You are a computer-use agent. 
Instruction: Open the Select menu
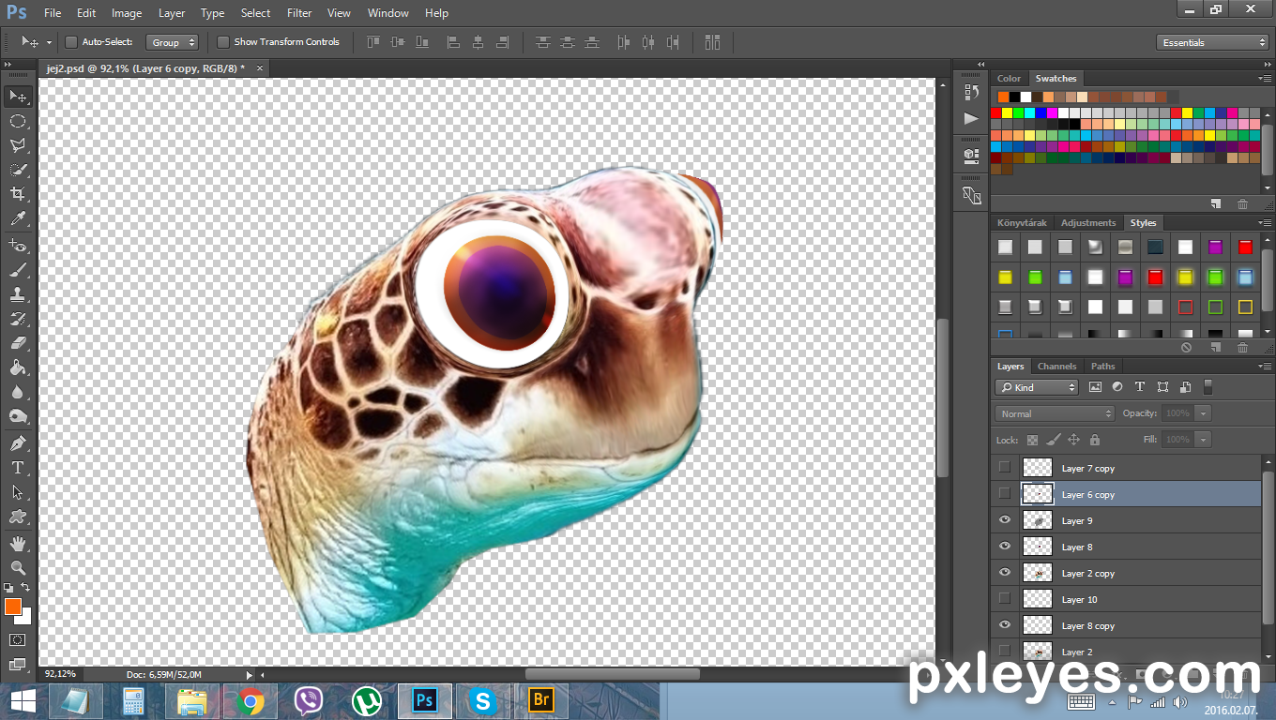[255, 13]
